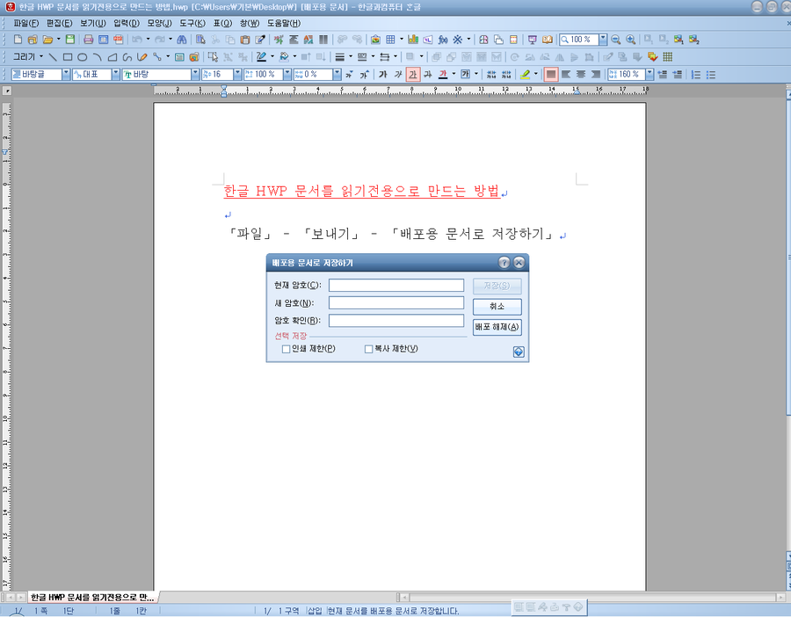Click the Insert Table (grid) icon

[390, 40]
